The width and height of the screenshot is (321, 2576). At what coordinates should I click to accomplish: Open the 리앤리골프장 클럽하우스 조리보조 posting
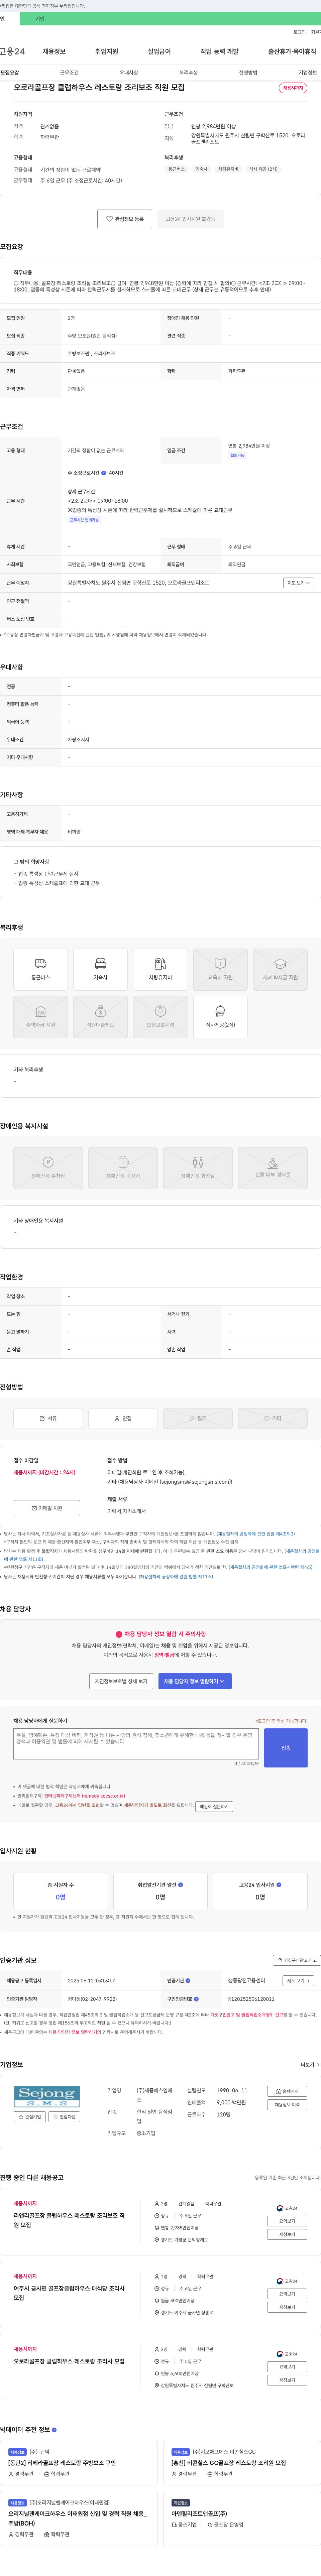(69, 2220)
